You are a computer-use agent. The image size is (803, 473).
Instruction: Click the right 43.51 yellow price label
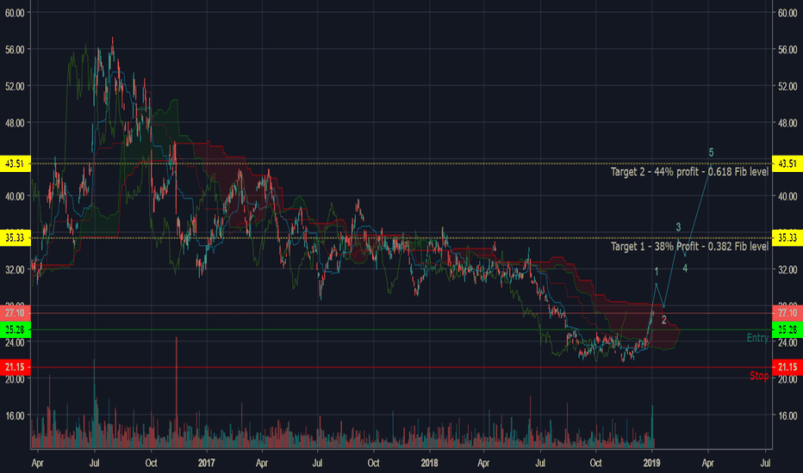[x=787, y=163]
